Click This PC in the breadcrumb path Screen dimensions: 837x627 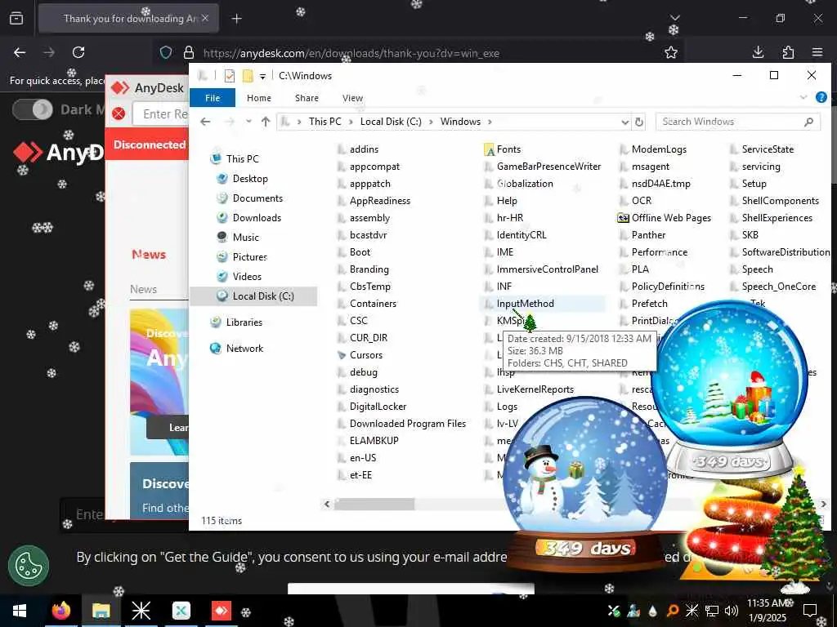pos(325,122)
